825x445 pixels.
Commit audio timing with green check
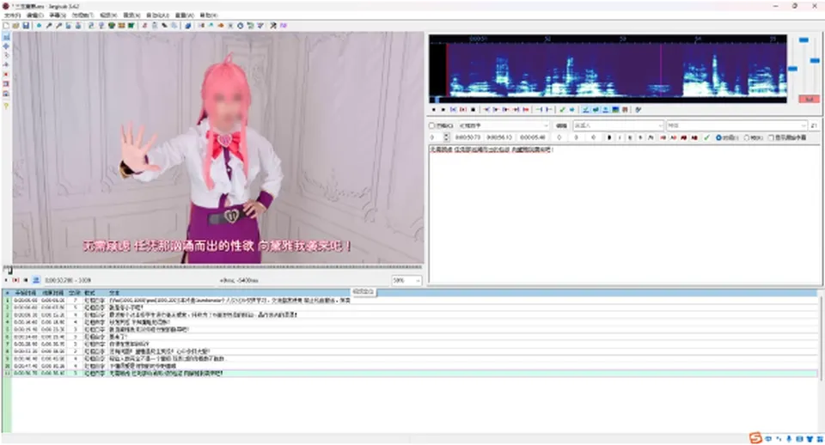tap(562, 109)
